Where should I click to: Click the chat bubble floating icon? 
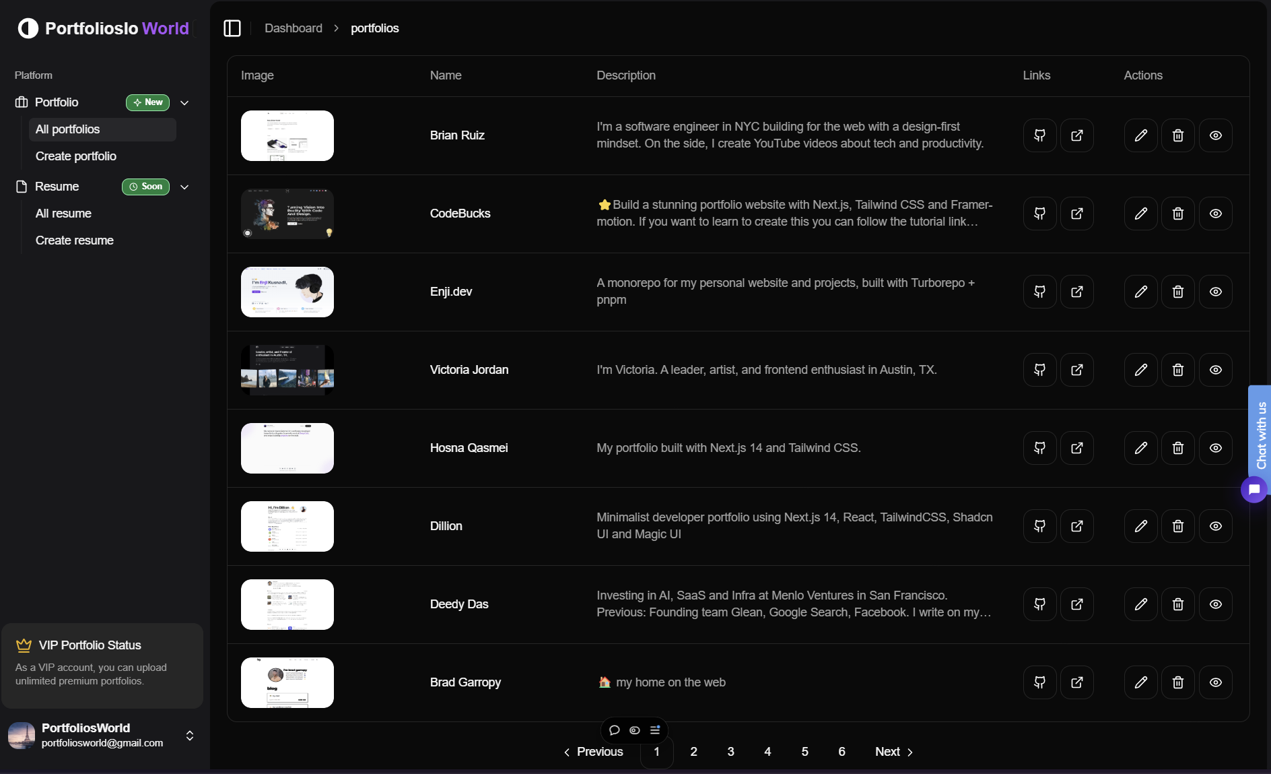[x=1254, y=490]
